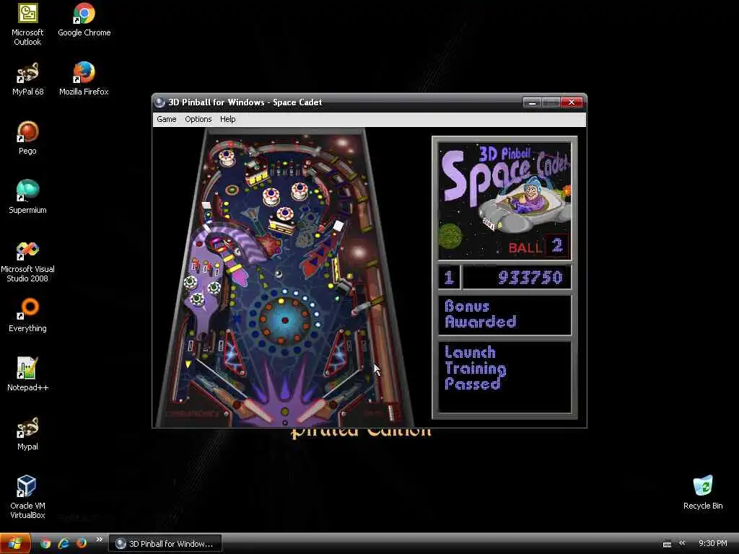
Task: Click the 3D Pinball title bar icon
Action: 159,102
